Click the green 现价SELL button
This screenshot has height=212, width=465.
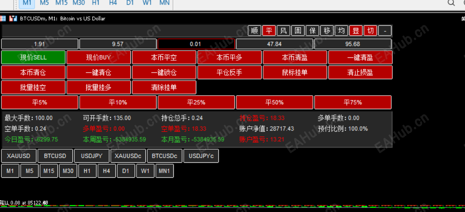[33, 57]
